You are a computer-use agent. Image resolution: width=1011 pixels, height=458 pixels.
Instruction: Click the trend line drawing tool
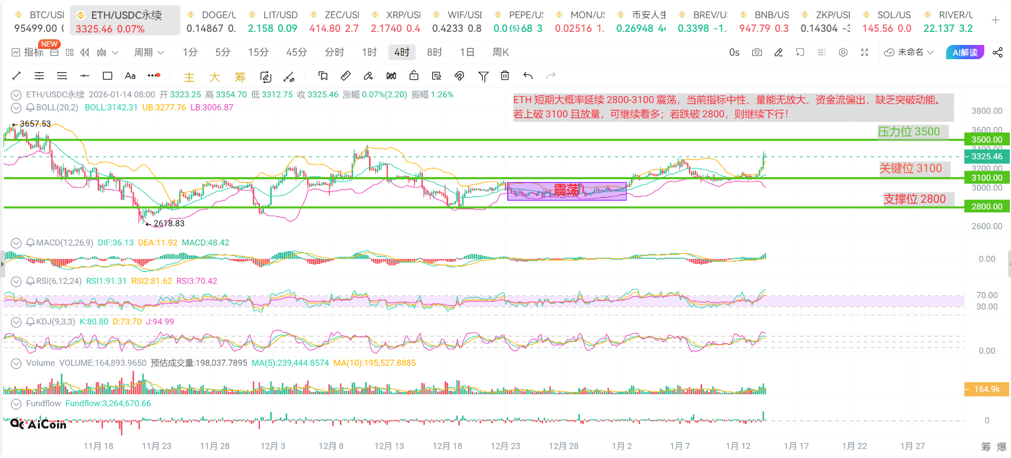16,76
